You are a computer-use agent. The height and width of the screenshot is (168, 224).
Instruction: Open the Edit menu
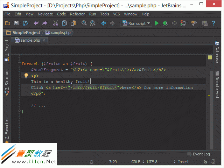[x=18, y=14]
